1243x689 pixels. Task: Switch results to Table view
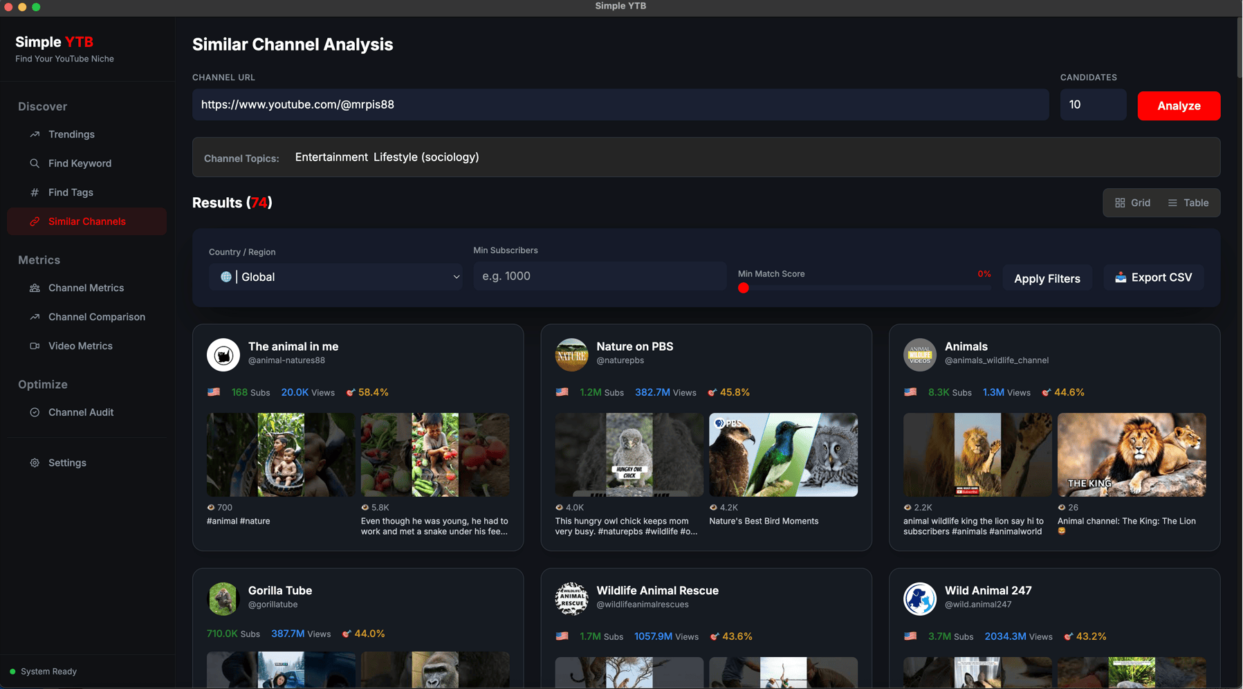(x=1188, y=203)
